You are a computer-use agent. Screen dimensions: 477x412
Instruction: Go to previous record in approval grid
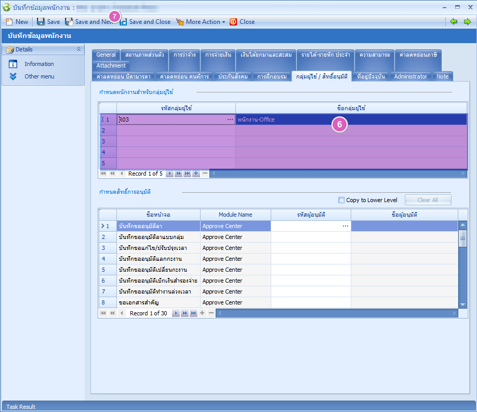point(122,313)
